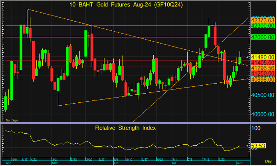Viewport: 277px width, 166px height.
Task: Click the arrow marker beside the 41480.00 price
Action: (247, 57)
